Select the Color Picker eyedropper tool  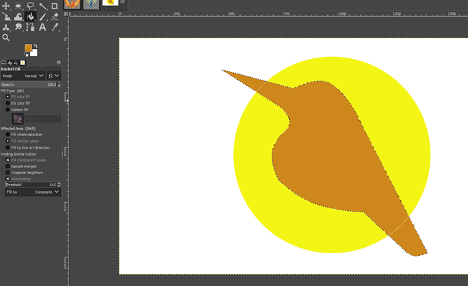54,27
